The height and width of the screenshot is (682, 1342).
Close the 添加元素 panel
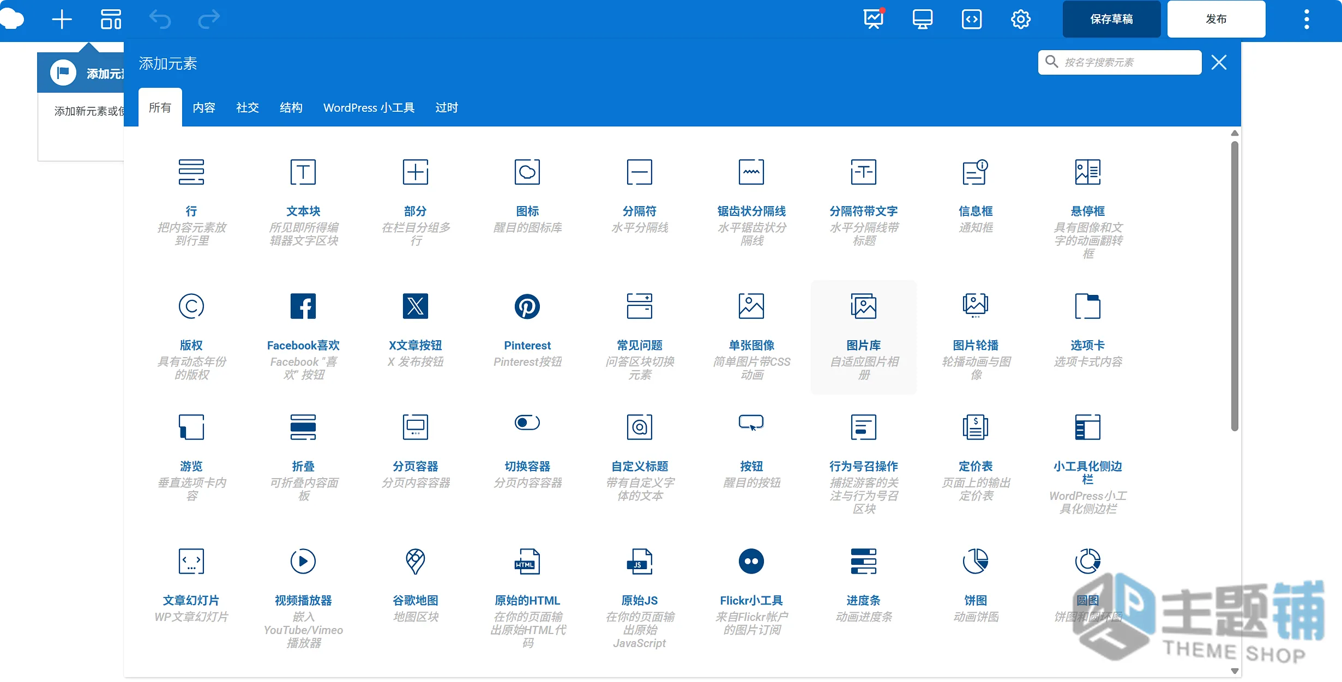[1219, 62]
